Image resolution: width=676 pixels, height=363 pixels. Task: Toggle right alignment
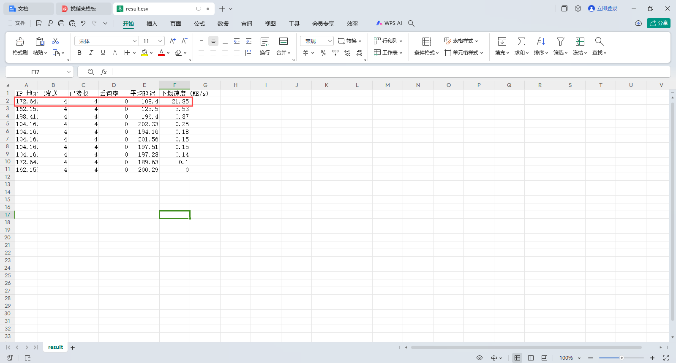pos(225,53)
